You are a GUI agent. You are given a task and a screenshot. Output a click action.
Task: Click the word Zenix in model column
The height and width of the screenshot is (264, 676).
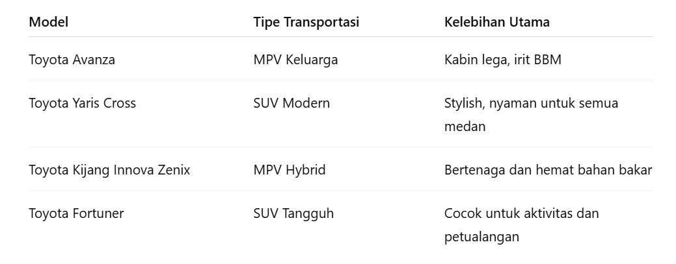pos(173,170)
